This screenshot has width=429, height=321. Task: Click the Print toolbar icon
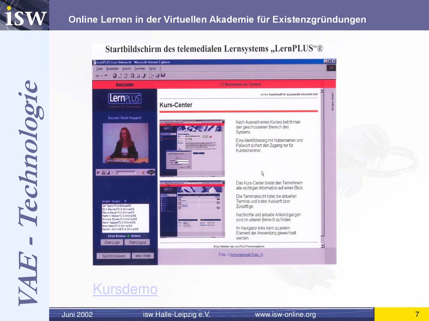point(158,76)
